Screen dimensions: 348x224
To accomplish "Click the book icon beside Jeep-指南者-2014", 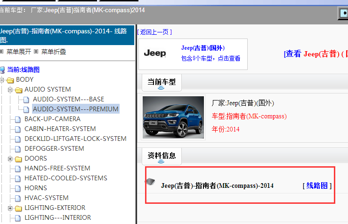I will 150,182.
